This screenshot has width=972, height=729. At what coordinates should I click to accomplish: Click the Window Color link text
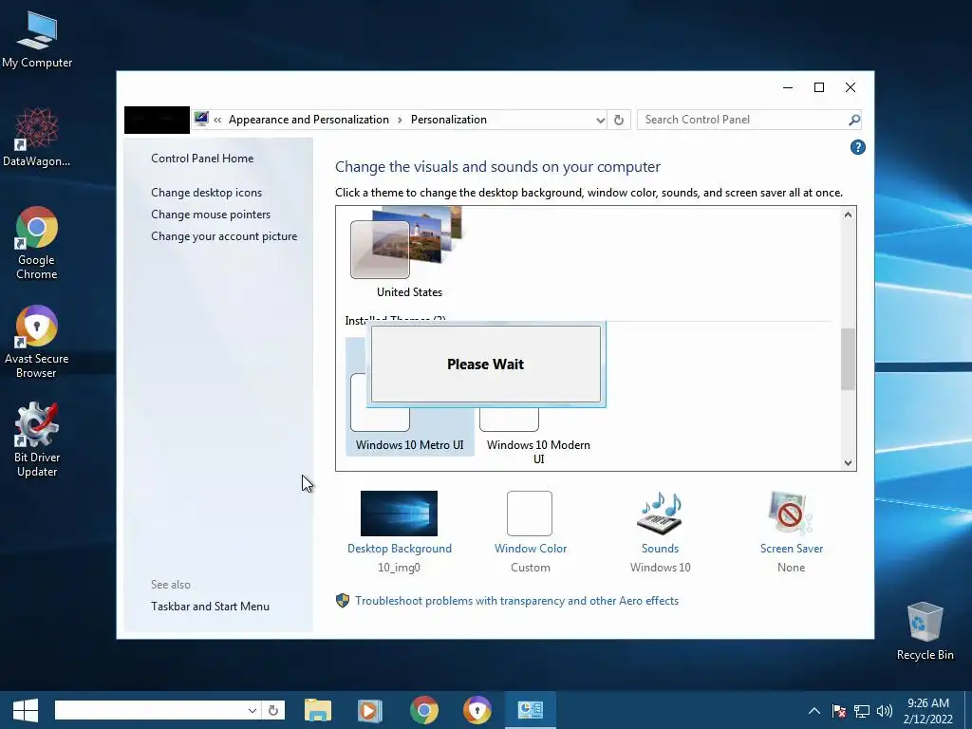click(x=531, y=549)
